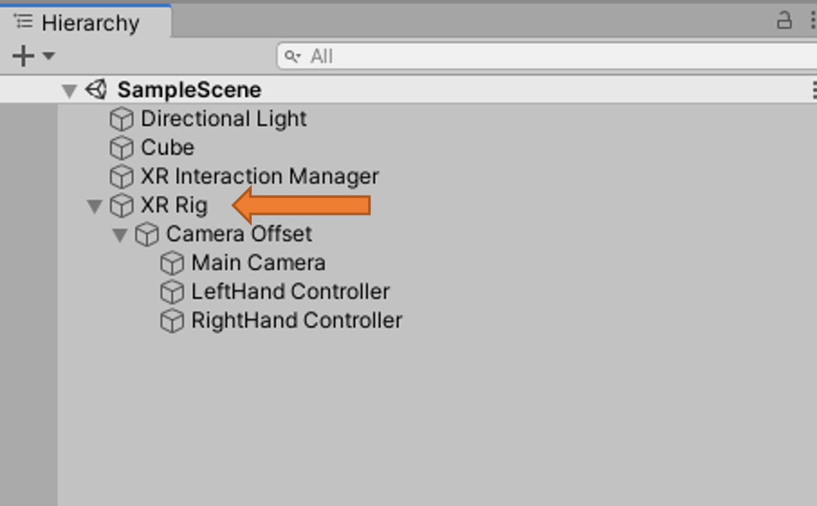Viewport: 817px width, 506px height.
Task: Click the Cube object's icon
Action: (x=122, y=148)
